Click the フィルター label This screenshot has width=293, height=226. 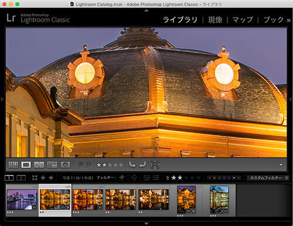106,178
